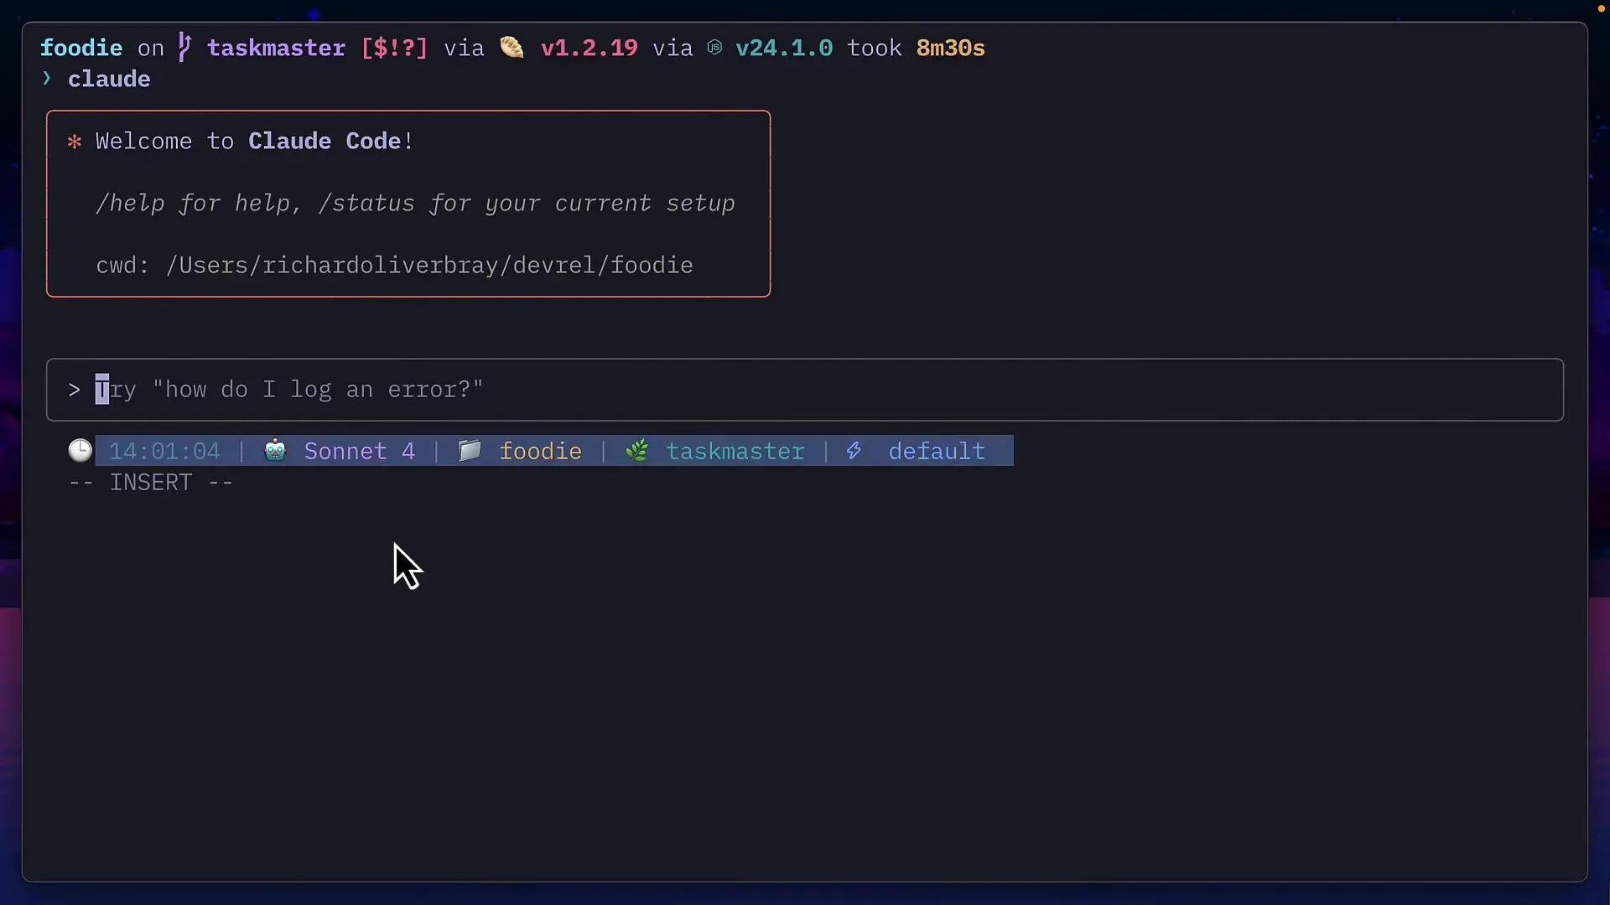Click the orange asterisk Claude logo
The width and height of the screenshot is (1610, 905).
[x=75, y=142]
